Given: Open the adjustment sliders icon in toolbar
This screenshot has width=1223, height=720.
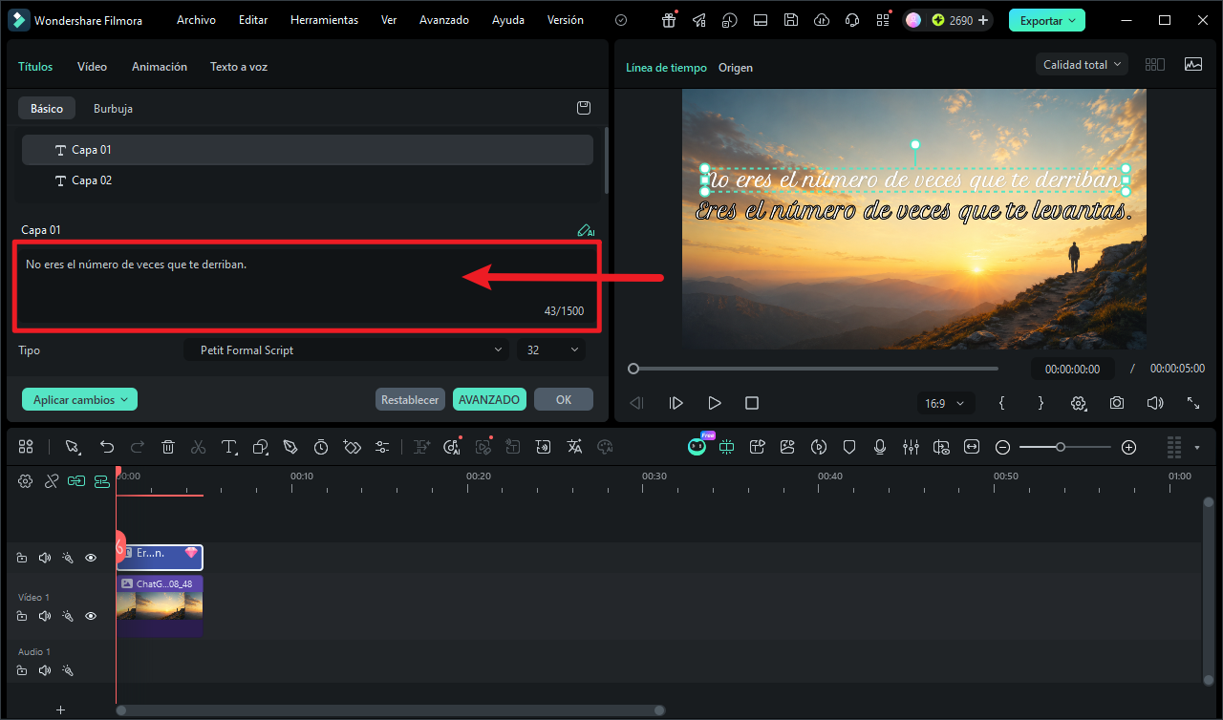Looking at the screenshot, I should coord(382,447).
